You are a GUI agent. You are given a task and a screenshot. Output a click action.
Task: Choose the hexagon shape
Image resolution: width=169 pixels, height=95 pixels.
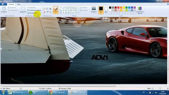[68, 10]
